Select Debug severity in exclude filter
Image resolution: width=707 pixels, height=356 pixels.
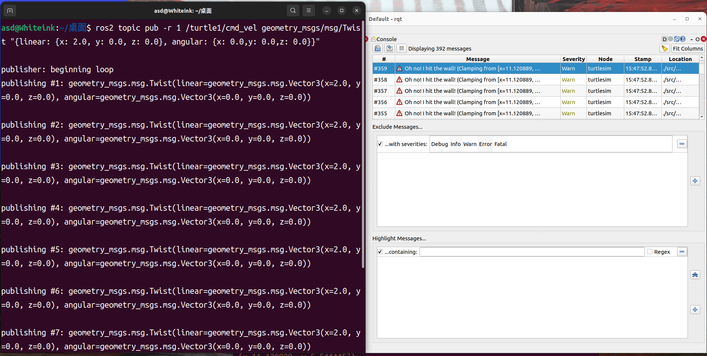(x=439, y=144)
